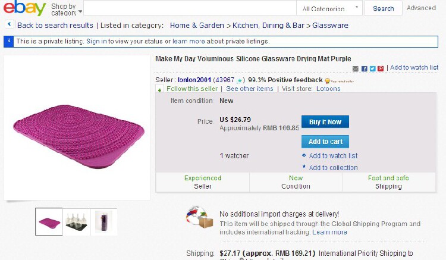The image size is (446, 260).
Task: Share listing on Pinterest
Action: click(381, 68)
